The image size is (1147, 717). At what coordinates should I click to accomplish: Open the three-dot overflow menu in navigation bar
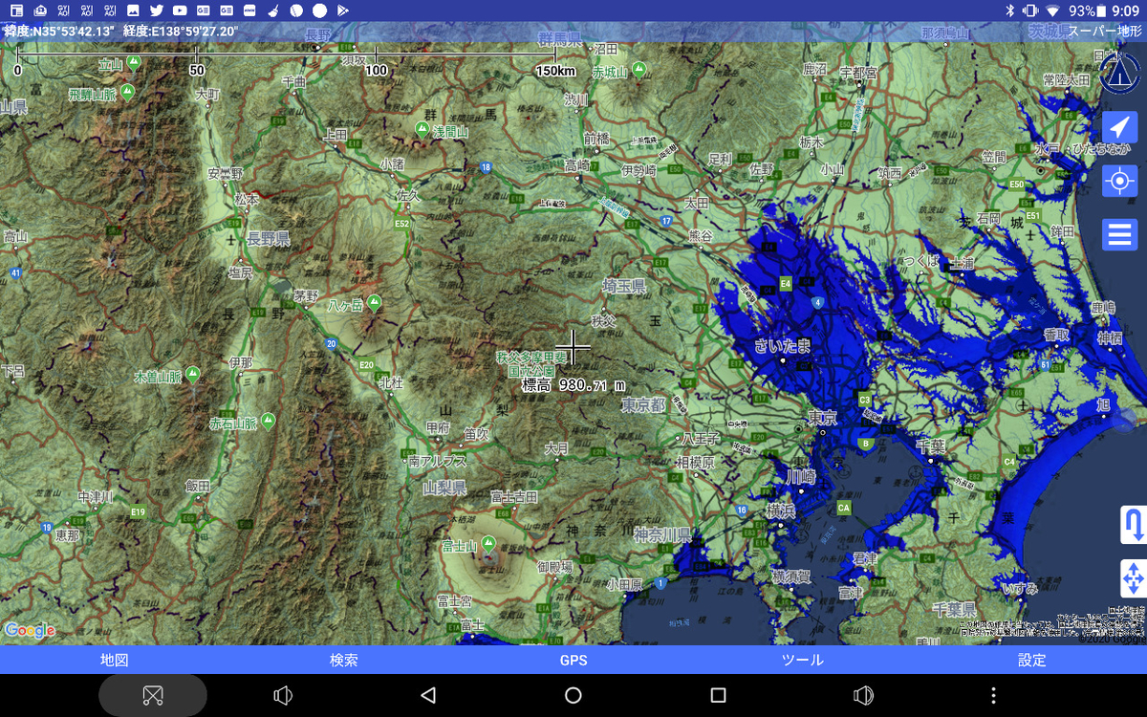[x=994, y=695]
